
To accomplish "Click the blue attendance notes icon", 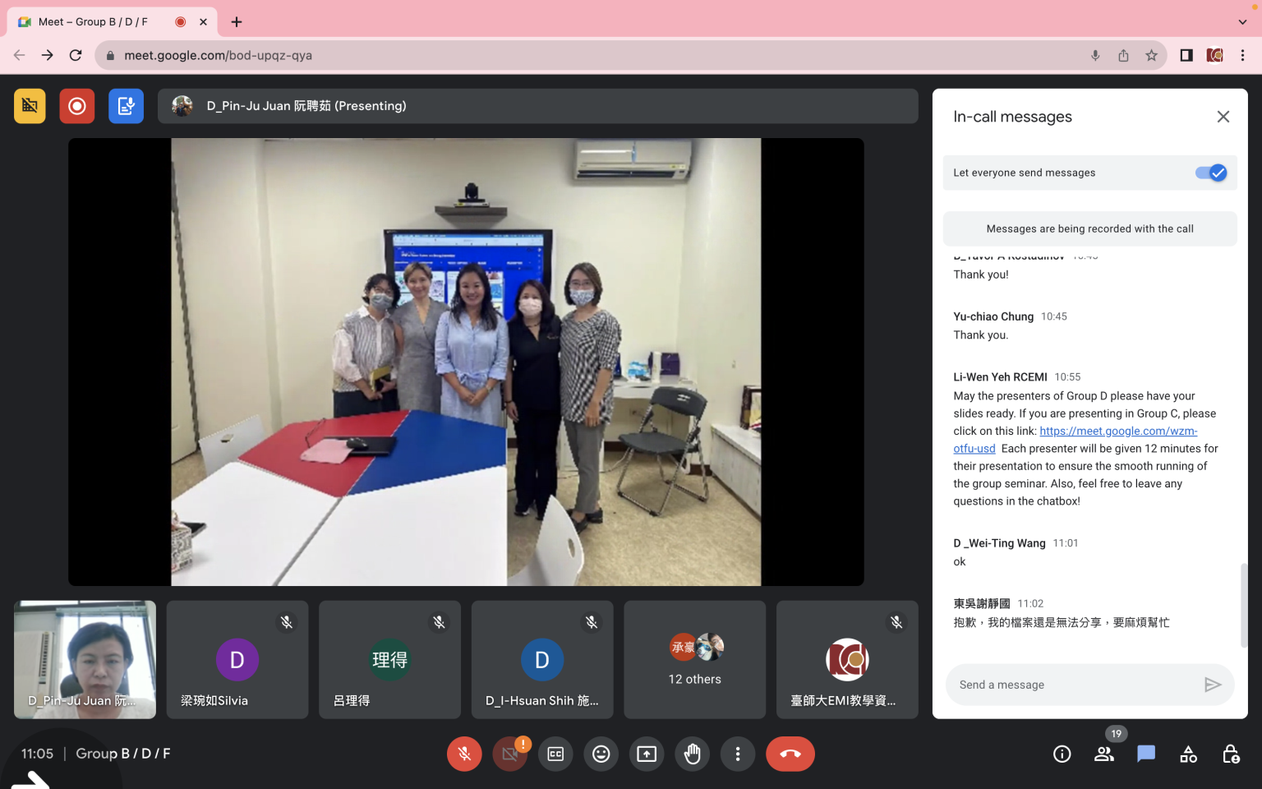I will point(126,106).
